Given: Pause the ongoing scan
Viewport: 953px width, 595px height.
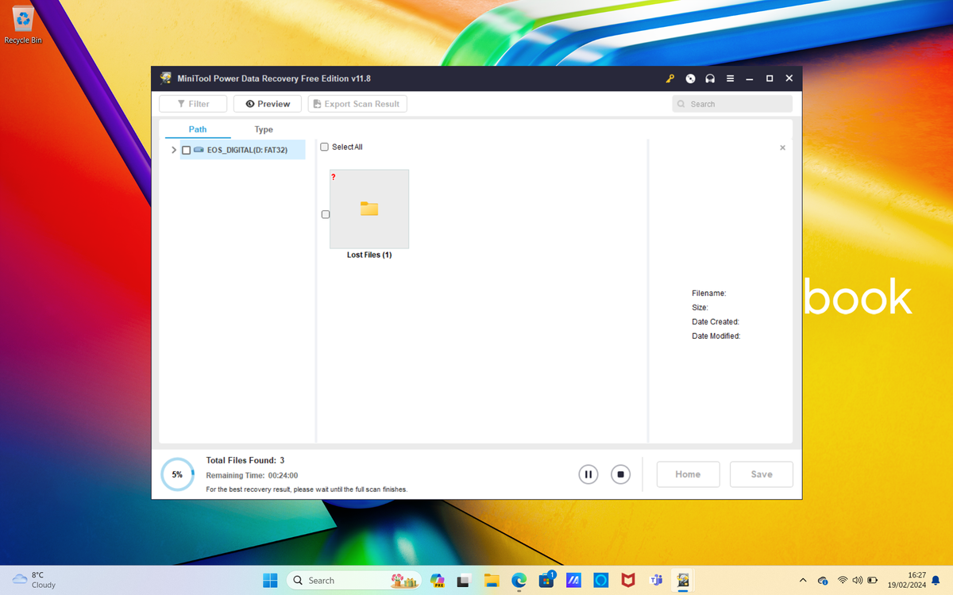Looking at the screenshot, I should pyautogui.click(x=588, y=474).
